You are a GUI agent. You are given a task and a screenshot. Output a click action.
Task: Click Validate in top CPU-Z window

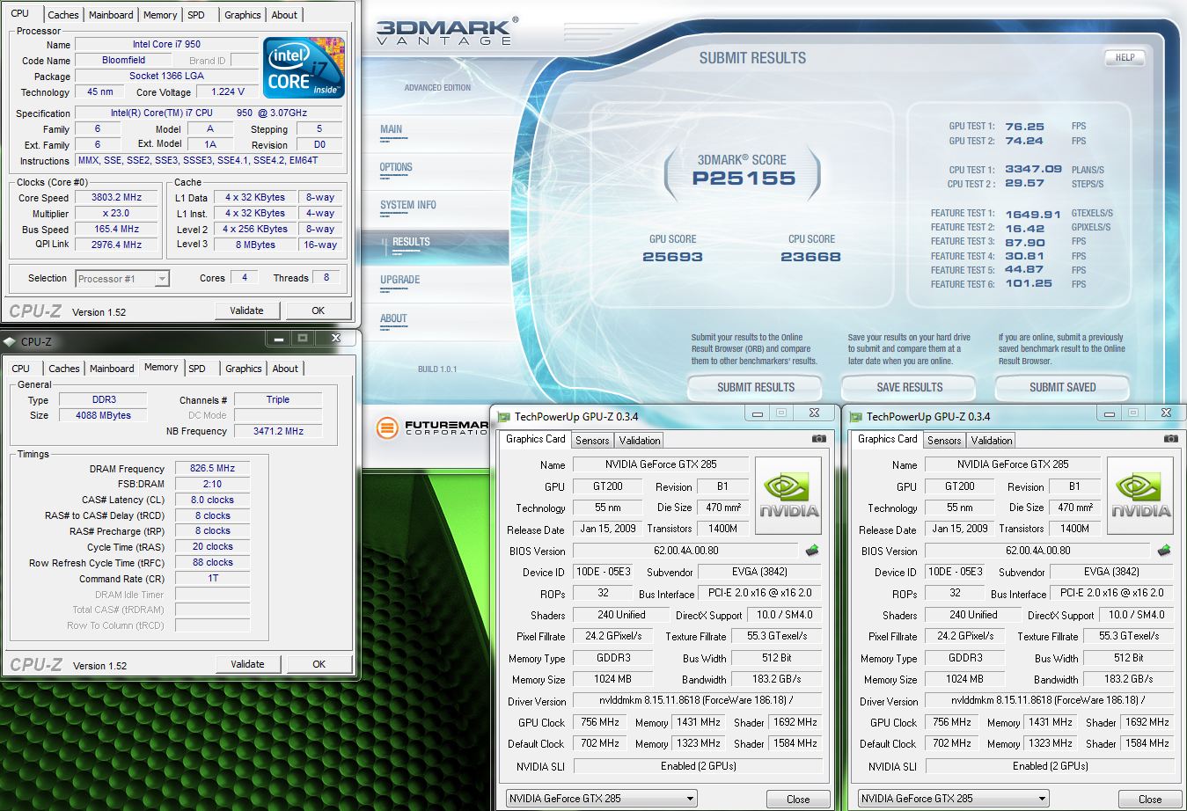tap(247, 311)
